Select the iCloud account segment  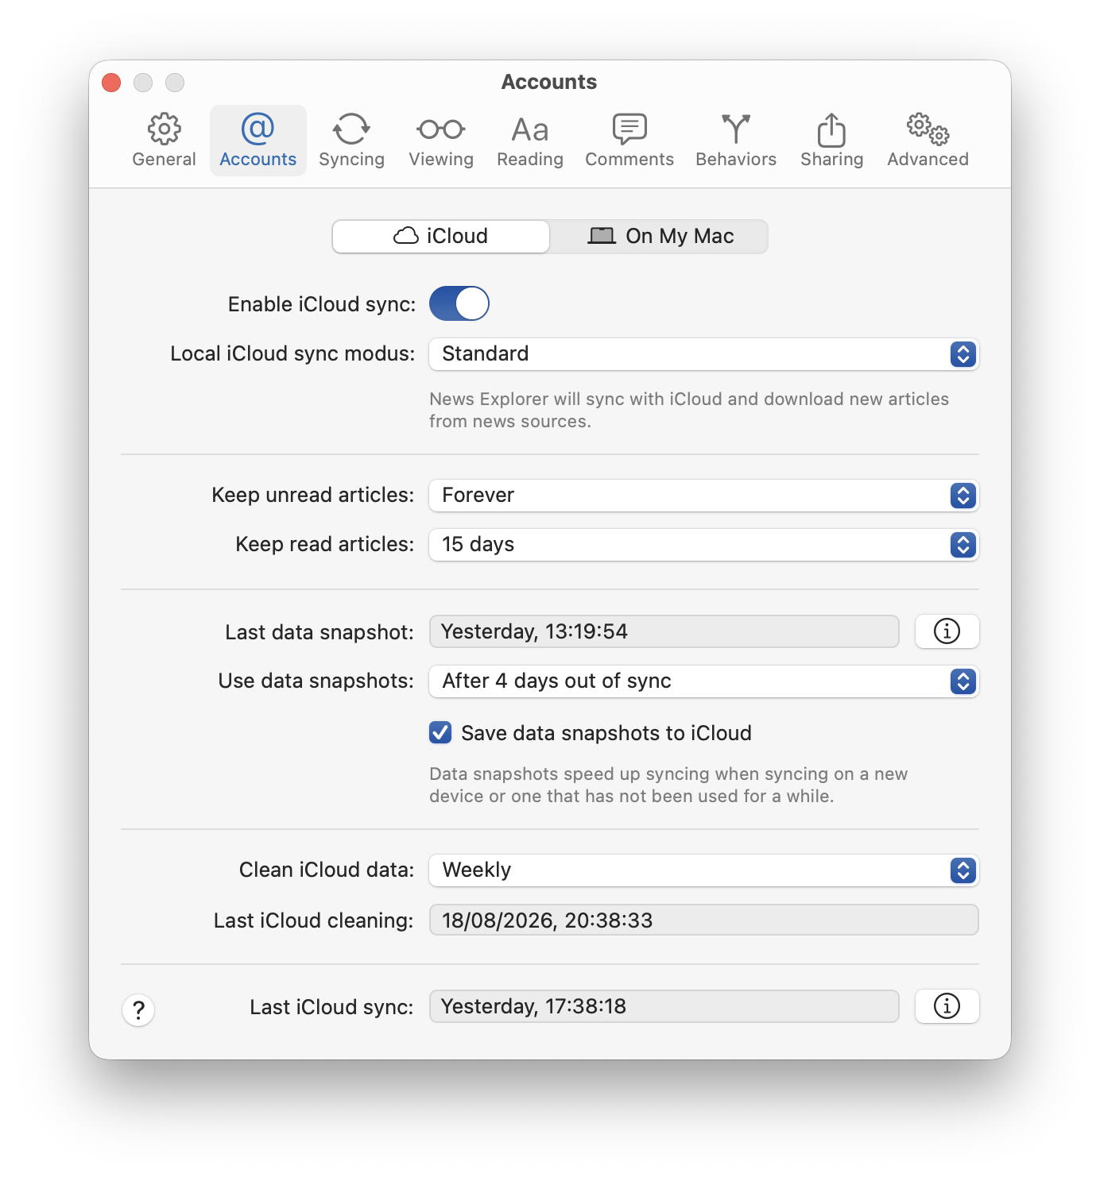(x=441, y=237)
